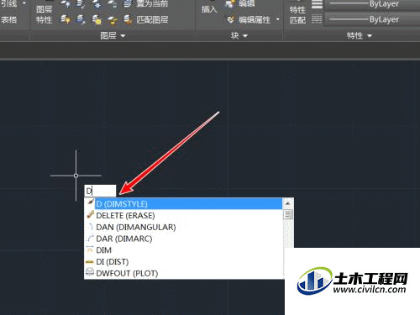Expand the 块 panel dropdown

coord(245,36)
